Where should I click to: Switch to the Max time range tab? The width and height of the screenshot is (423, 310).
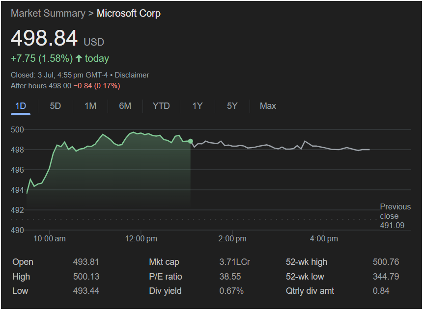pos(268,106)
